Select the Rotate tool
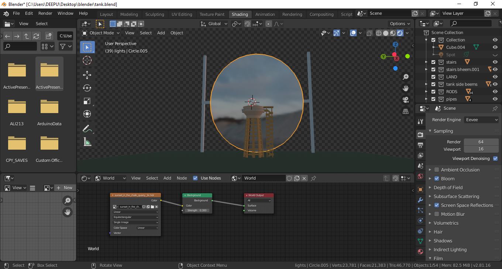502x269 pixels. 87,88
